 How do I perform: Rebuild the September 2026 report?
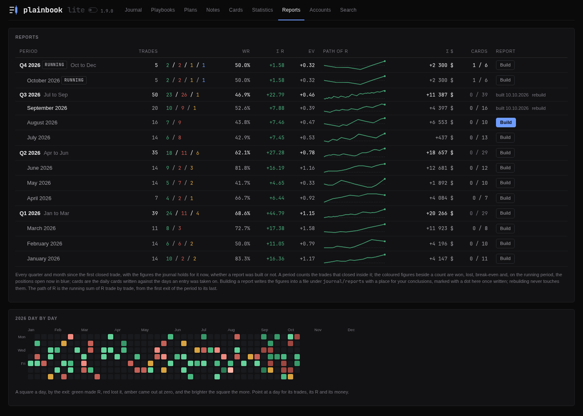(x=538, y=108)
